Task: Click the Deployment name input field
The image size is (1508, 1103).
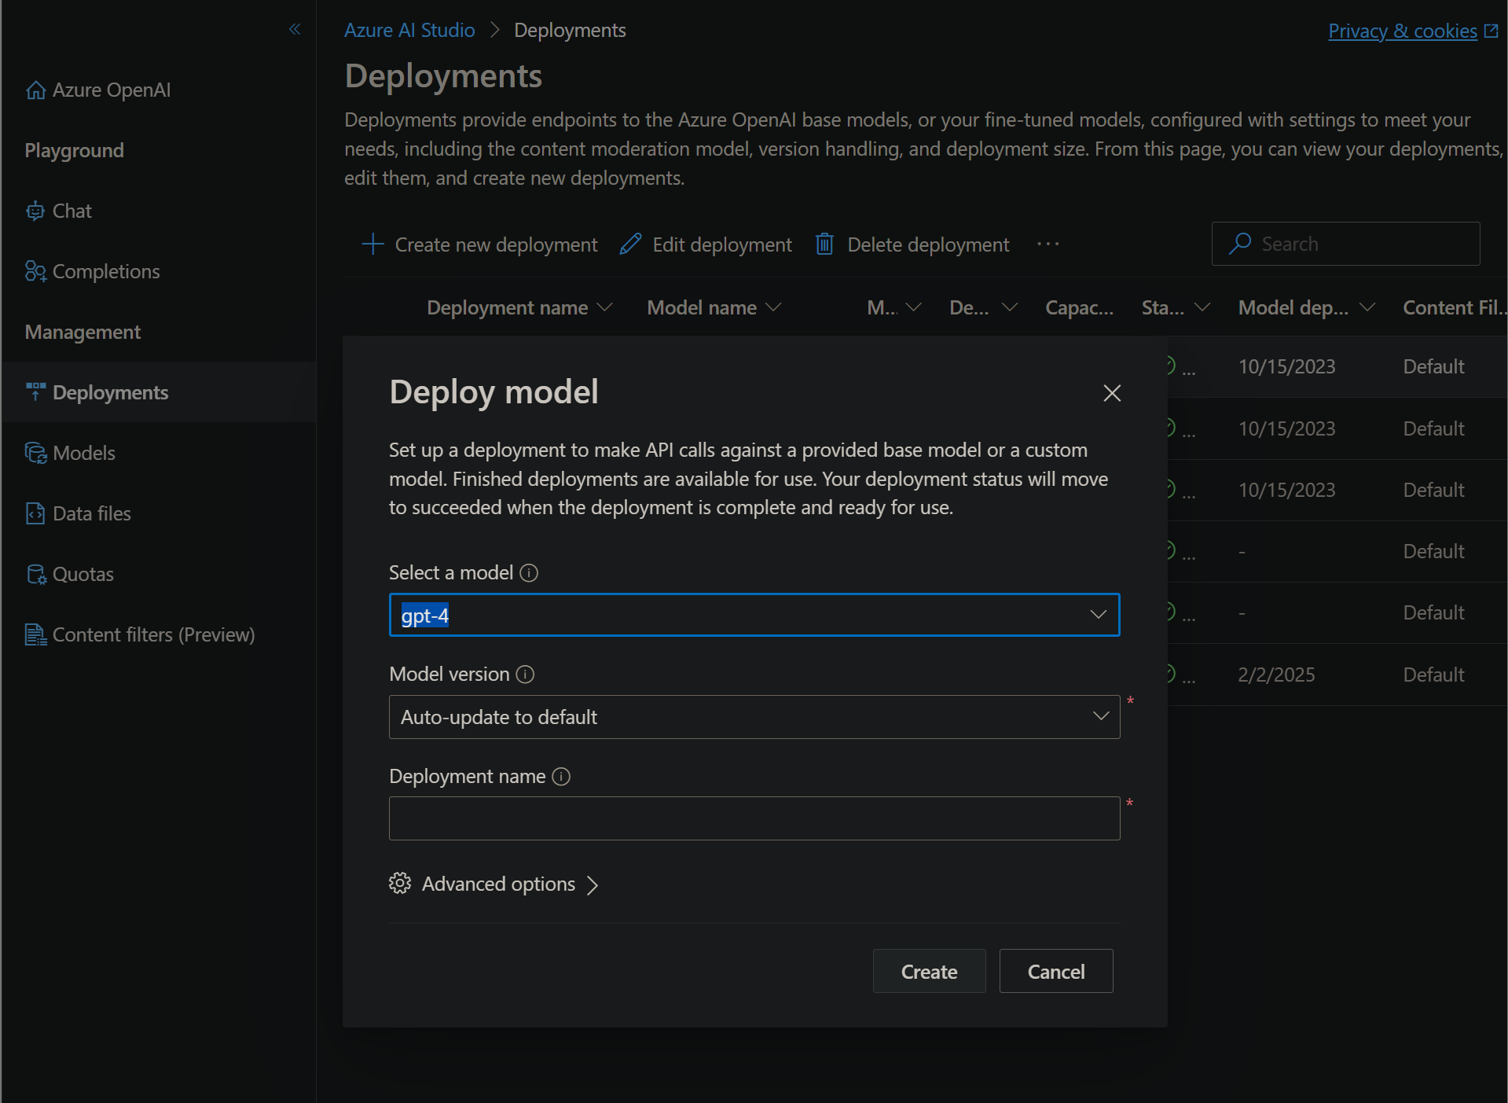Action: tap(754, 818)
